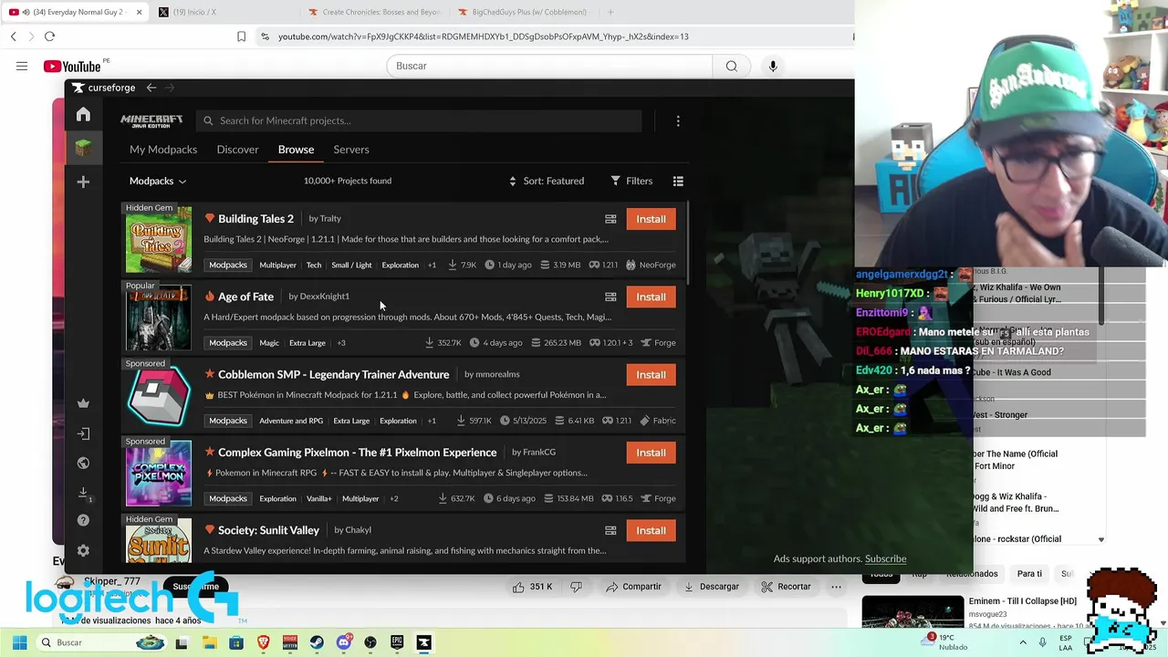Expand the 1.20.1 + 3 versions list on Age of Fate
The image size is (1168, 657).
[610, 343]
